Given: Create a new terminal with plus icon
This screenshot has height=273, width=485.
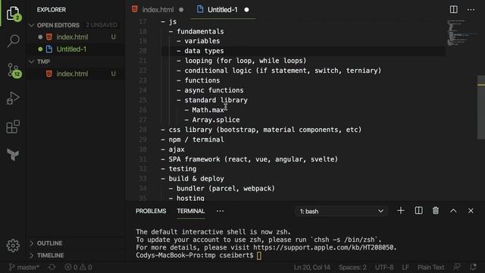Looking at the screenshot, I should [x=401, y=211].
